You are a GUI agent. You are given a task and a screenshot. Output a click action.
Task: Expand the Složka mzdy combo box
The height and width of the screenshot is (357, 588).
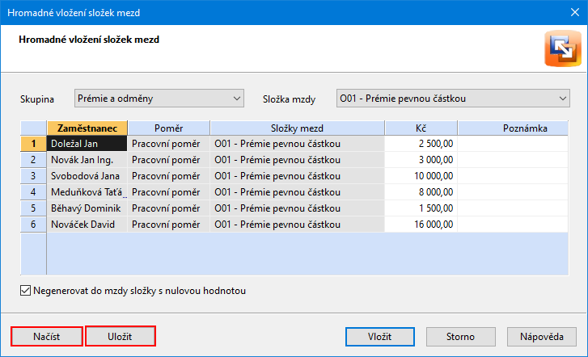point(453,99)
